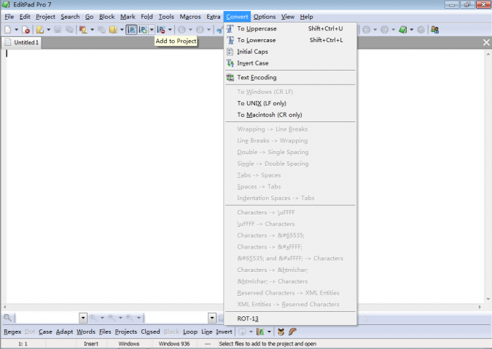Click the feather icon in search bar
The height and width of the screenshot is (349, 492).
pos(292,332)
